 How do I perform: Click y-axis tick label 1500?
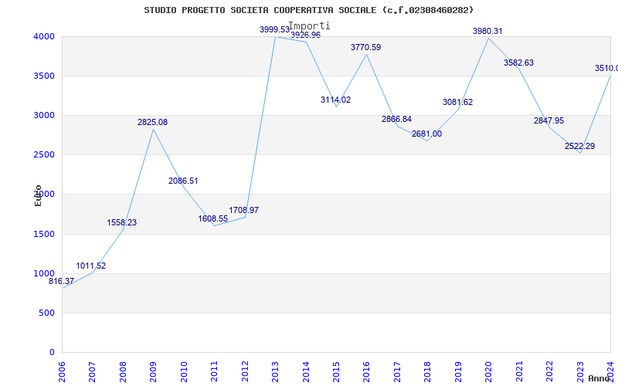(x=45, y=235)
